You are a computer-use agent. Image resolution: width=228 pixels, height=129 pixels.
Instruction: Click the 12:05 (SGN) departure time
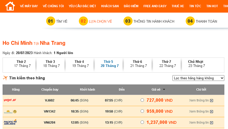point(79,122)
